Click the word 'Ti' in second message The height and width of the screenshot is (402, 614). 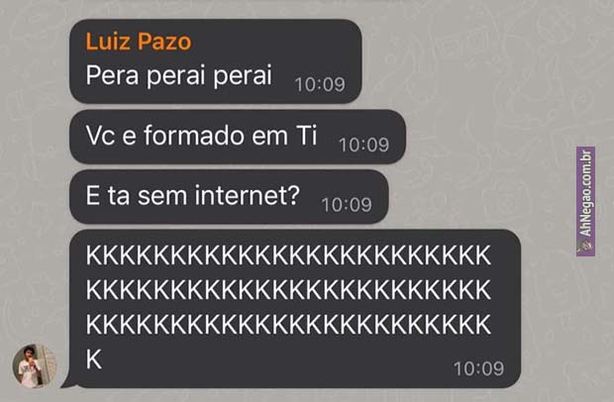pos(307,136)
